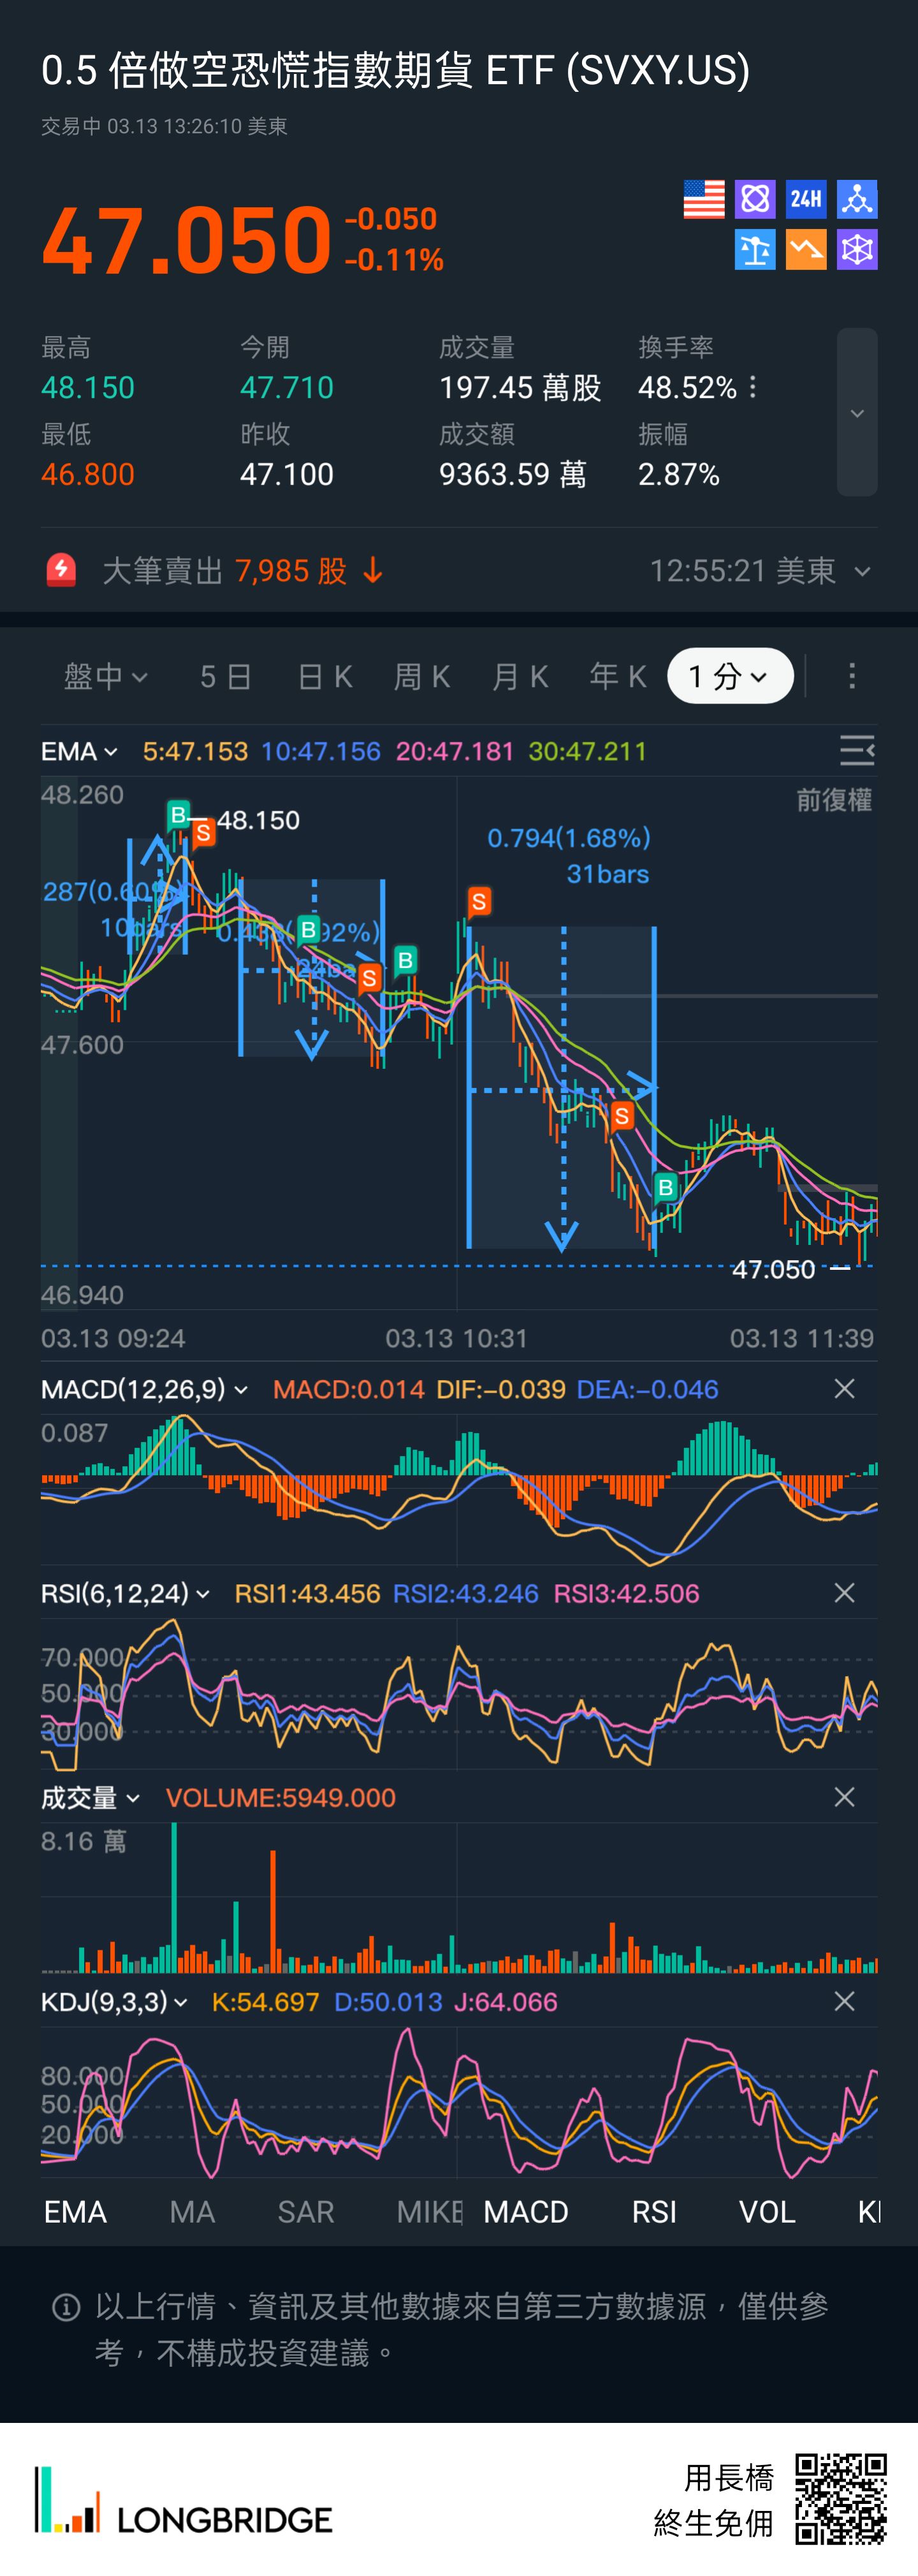Tap the balance scale badge icon

click(755, 250)
